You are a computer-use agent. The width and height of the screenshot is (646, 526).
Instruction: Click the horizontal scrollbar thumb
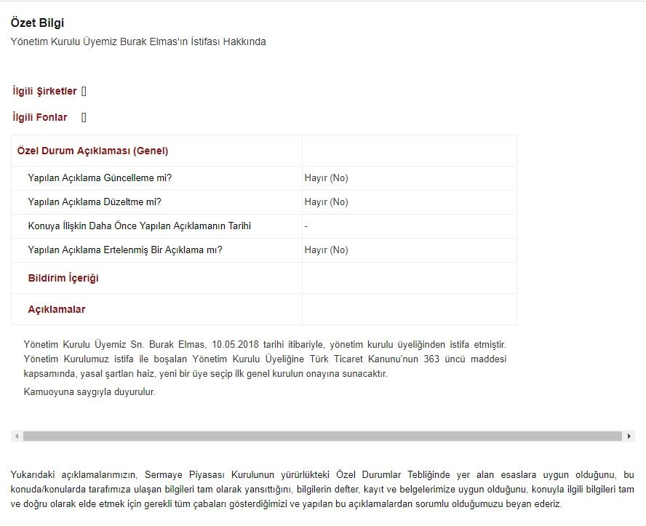point(322,437)
